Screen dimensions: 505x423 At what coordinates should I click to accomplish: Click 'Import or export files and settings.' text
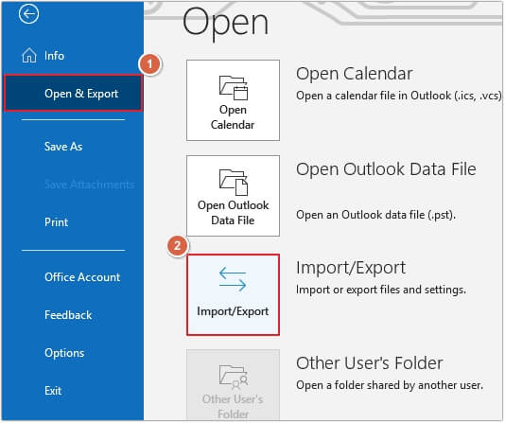coord(381,290)
